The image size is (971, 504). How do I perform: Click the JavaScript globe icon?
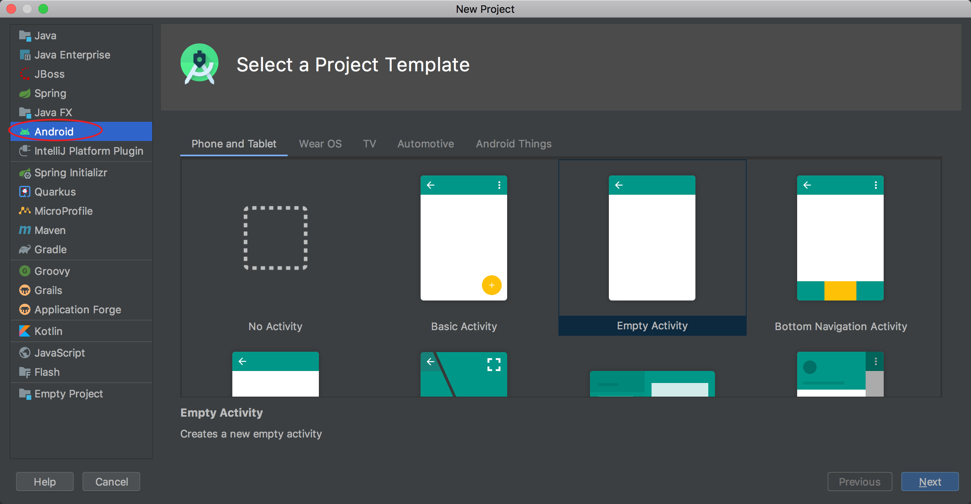pos(25,353)
